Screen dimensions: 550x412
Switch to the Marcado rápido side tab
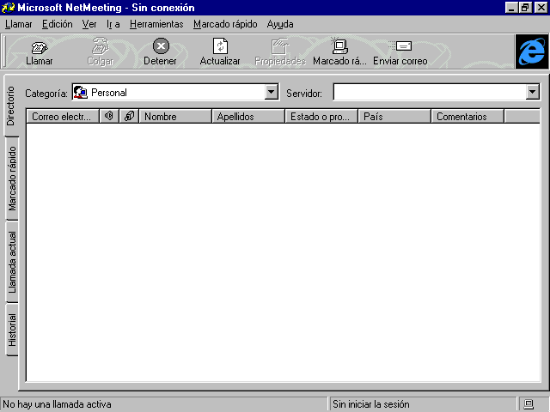(x=12, y=179)
